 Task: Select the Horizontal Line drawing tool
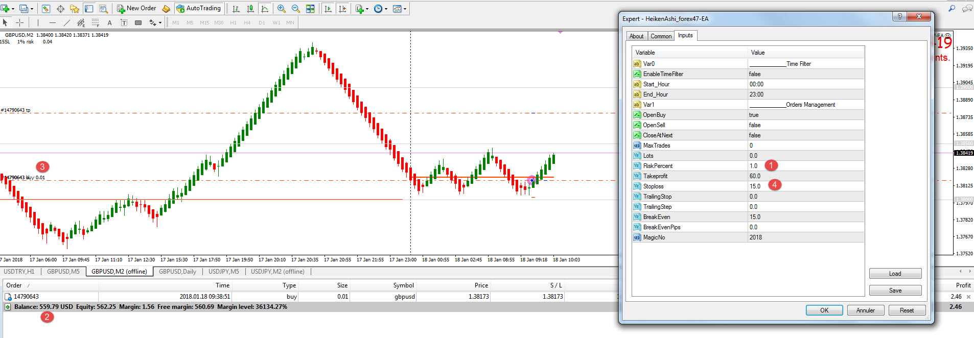[52, 22]
